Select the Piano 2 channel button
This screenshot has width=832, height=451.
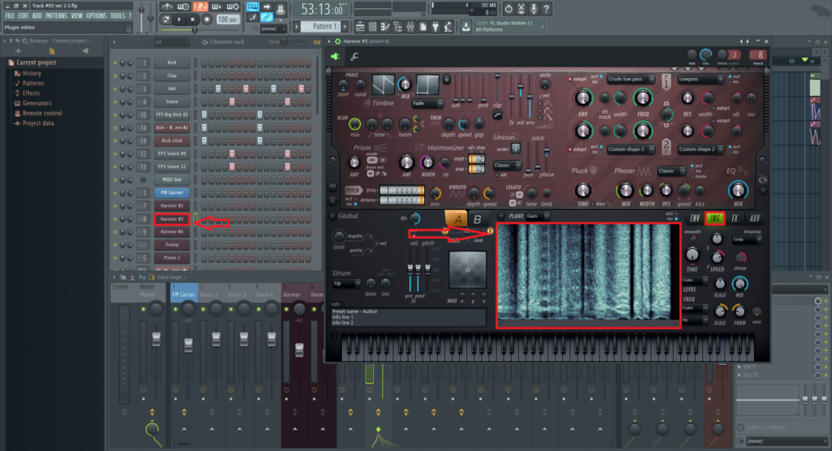[171, 258]
